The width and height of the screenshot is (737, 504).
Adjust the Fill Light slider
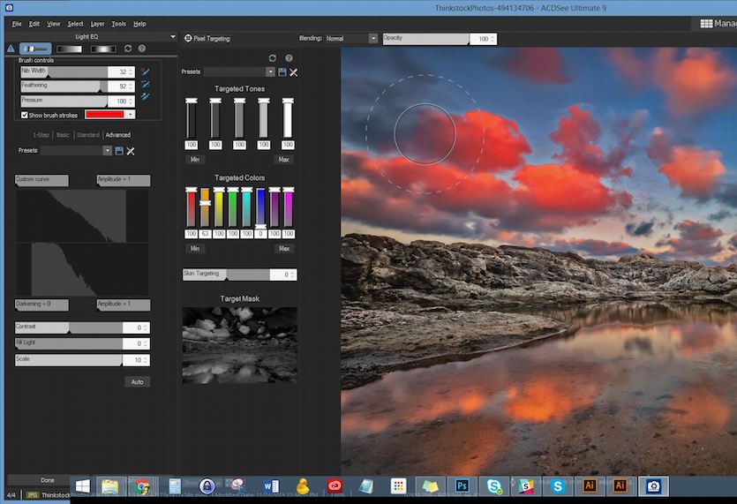(69, 343)
